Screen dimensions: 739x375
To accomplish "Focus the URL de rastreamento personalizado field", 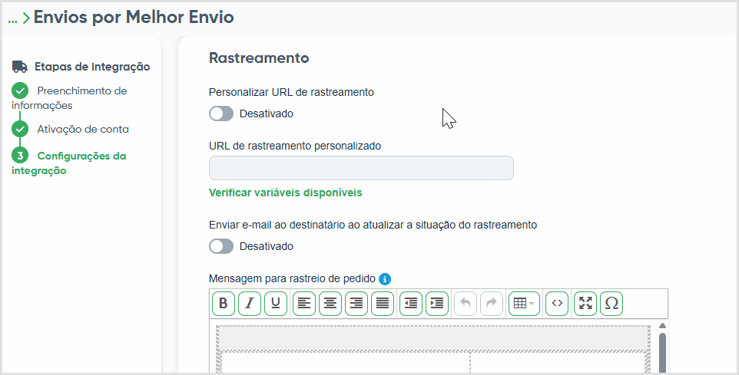I will [361, 168].
